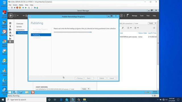
Task: Click the connections filter search icon
Action: (x=123, y=28)
